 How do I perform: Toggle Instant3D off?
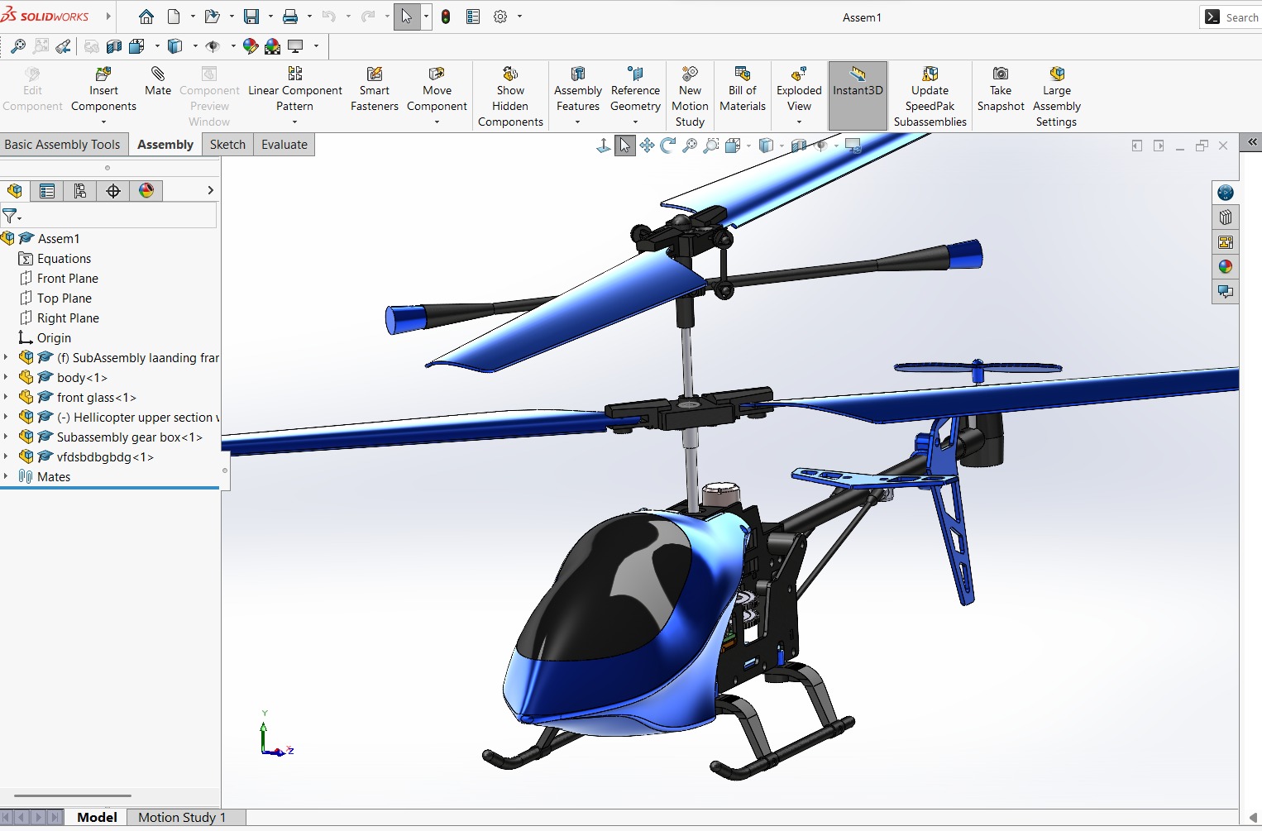coord(858,89)
